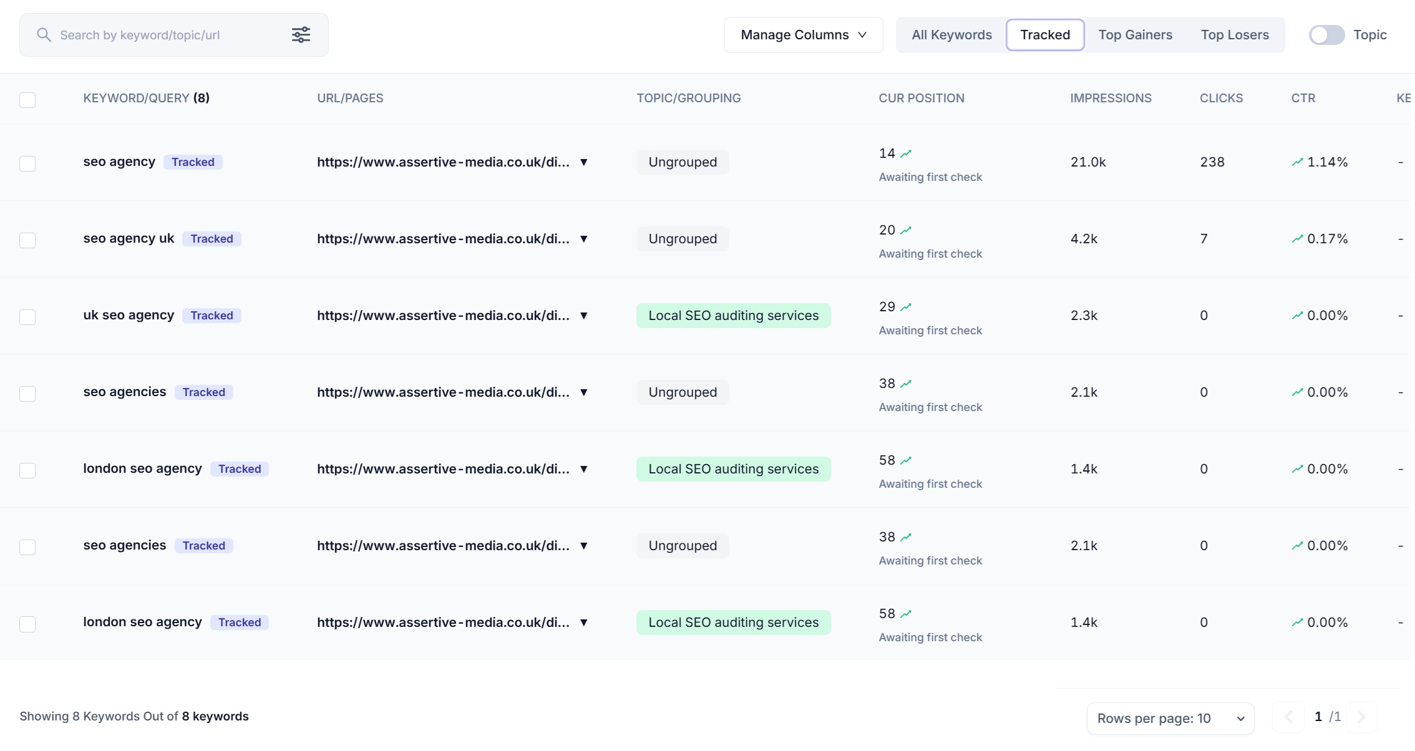Check the 'seo agency uk' row checkbox
Screen dimensions: 1415x751
(27, 240)
